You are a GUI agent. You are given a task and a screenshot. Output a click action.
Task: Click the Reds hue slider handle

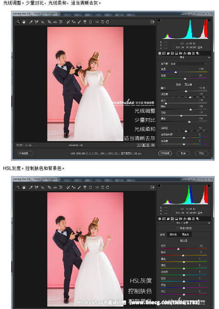point(178,249)
